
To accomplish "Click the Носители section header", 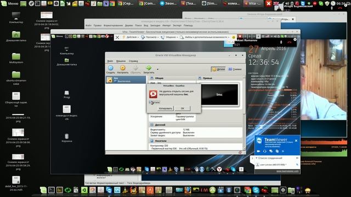I will [161, 141].
